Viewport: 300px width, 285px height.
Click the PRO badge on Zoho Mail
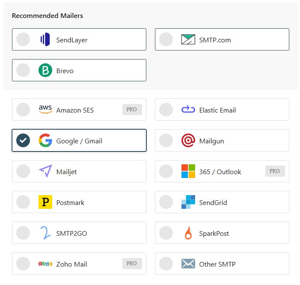[x=132, y=263]
